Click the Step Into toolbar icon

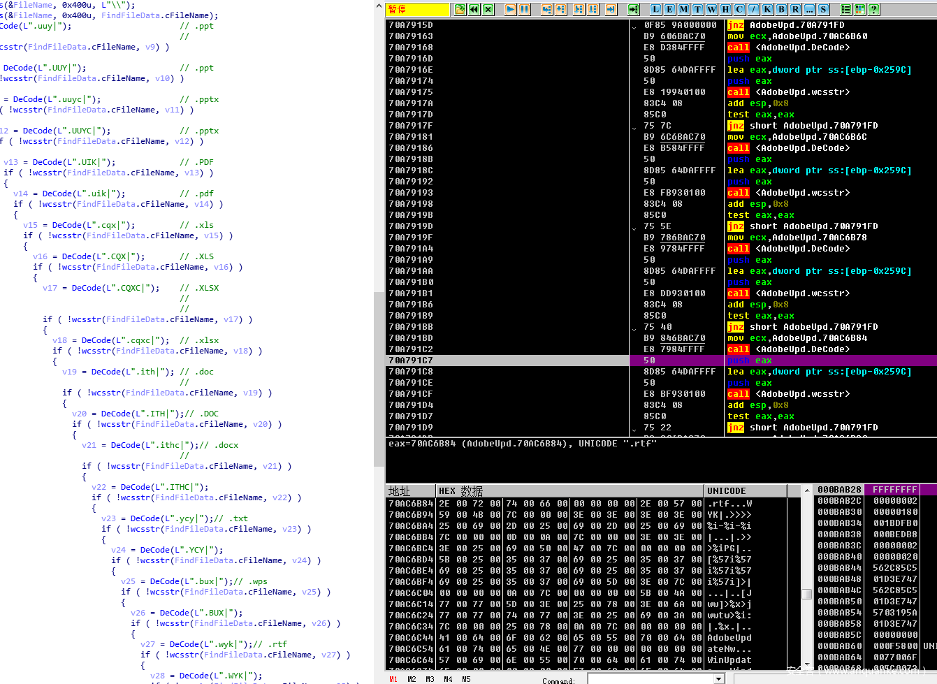[x=546, y=9]
